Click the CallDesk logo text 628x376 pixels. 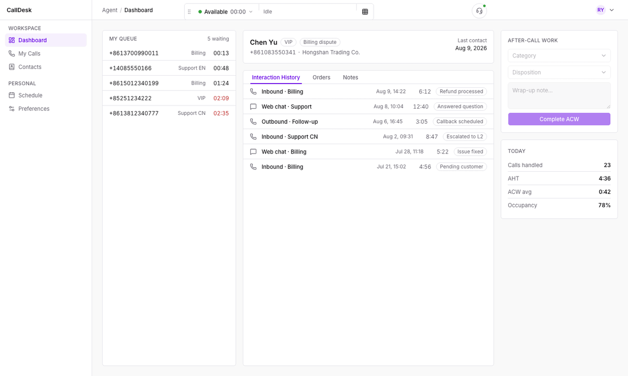[19, 10]
